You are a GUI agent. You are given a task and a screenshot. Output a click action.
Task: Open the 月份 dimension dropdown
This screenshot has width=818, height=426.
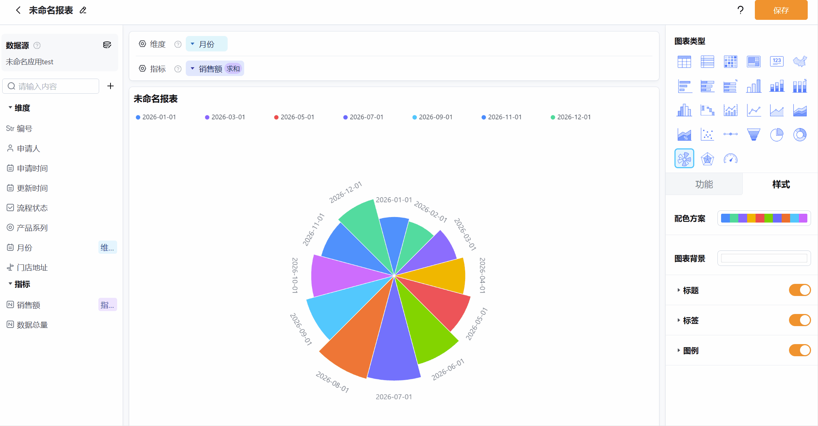[206, 44]
